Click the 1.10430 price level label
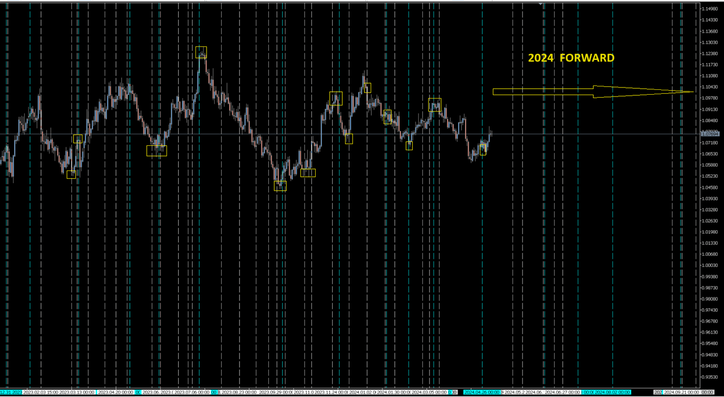 pyautogui.click(x=710, y=87)
